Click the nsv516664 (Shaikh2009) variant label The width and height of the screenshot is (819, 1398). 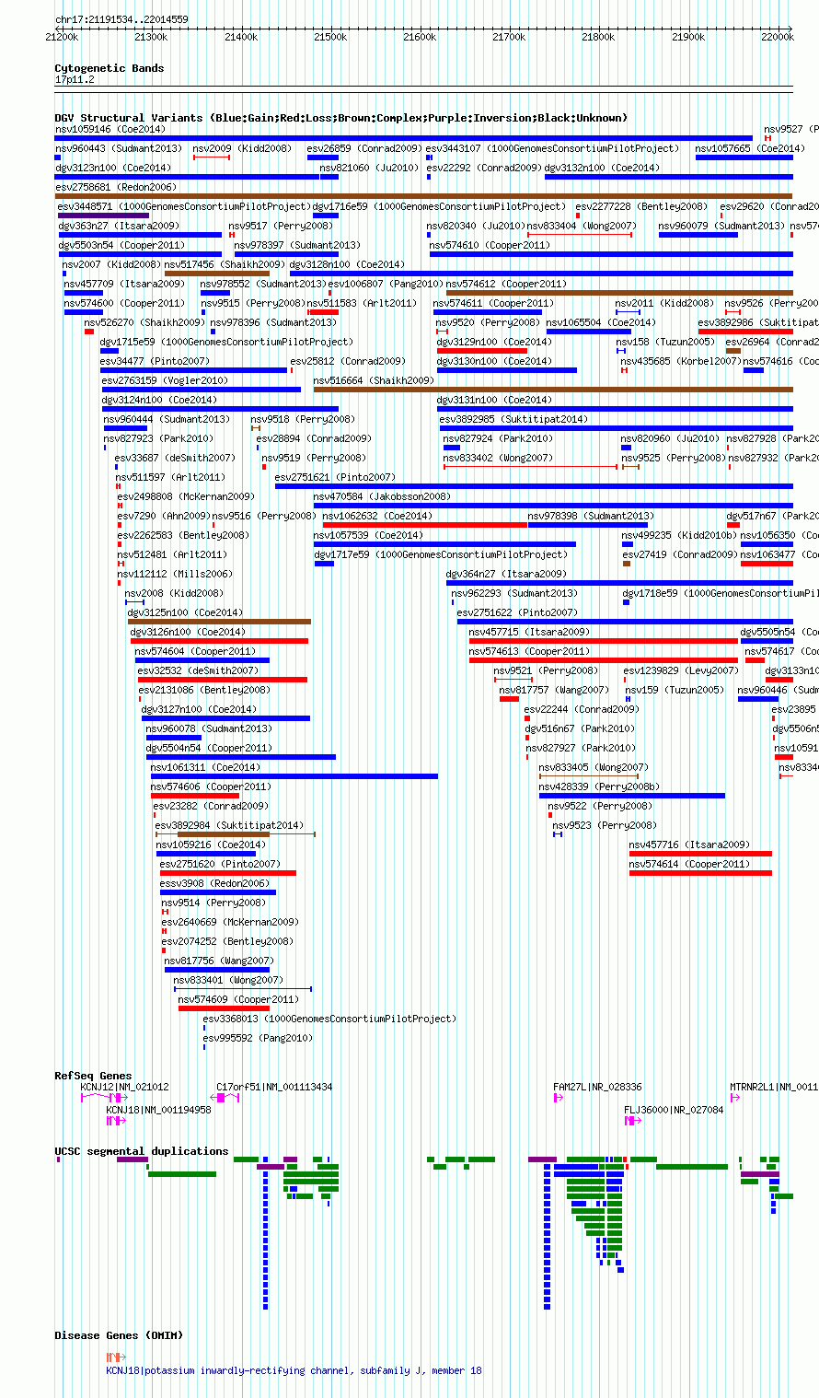374,380
